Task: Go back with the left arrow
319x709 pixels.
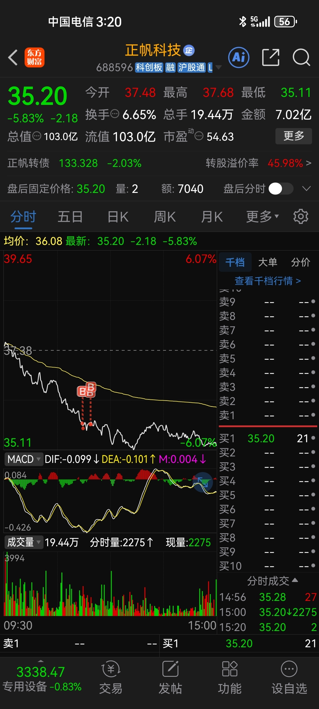Action: pos(13,57)
